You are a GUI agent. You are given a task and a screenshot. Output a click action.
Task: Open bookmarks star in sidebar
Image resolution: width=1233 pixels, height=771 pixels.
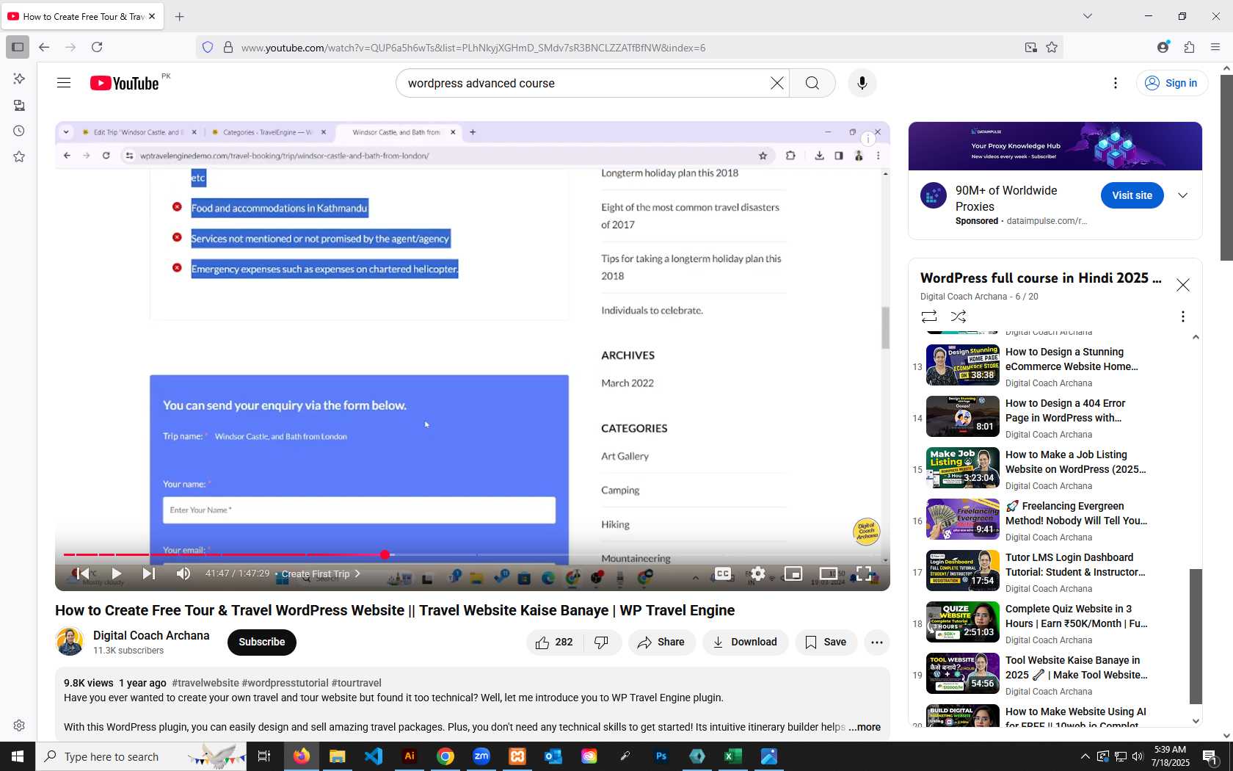click(x=19, y=156)
